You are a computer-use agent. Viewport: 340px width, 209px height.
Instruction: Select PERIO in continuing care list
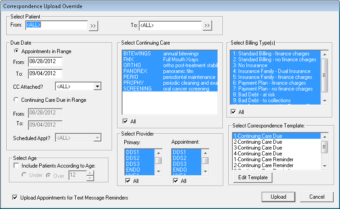130,77
